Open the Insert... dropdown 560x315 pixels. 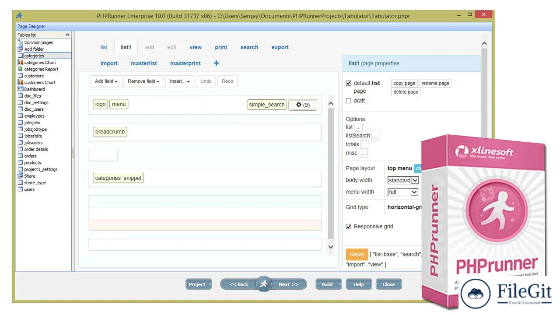point(180,81)
